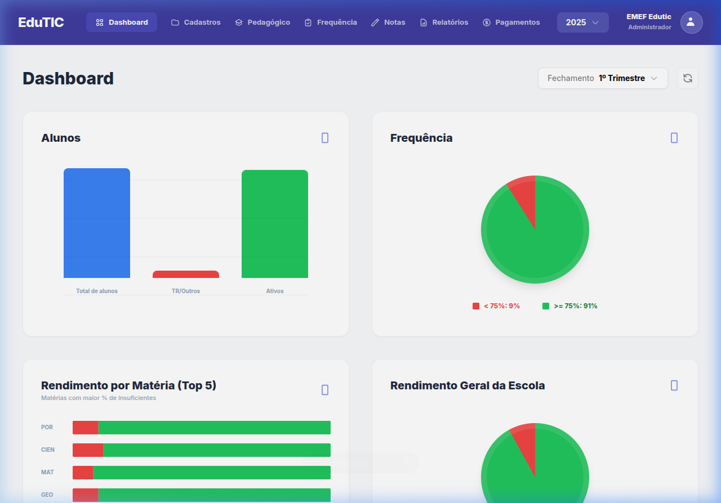Toggle the user account menu via the avatar
The image size is (721, 503).
pos(691,23)
